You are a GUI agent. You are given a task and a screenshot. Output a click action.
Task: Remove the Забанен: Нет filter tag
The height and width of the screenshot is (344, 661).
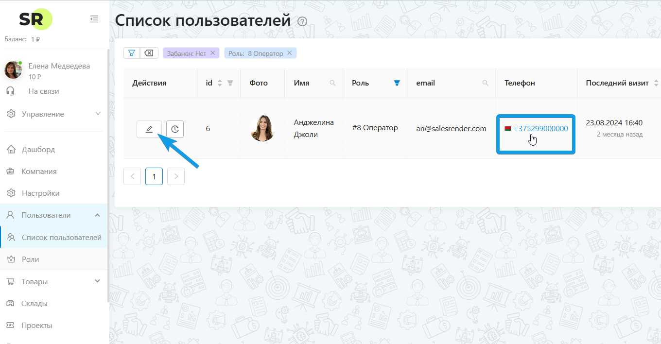click(x=212, y=53)
